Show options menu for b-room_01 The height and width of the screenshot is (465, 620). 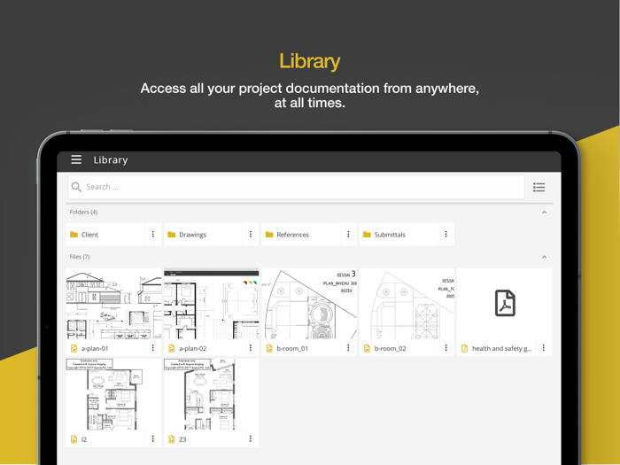(348, 348)
